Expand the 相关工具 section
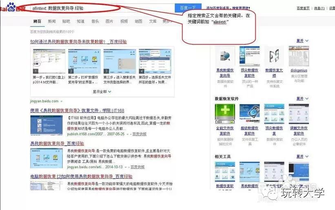 pos(302,156)
